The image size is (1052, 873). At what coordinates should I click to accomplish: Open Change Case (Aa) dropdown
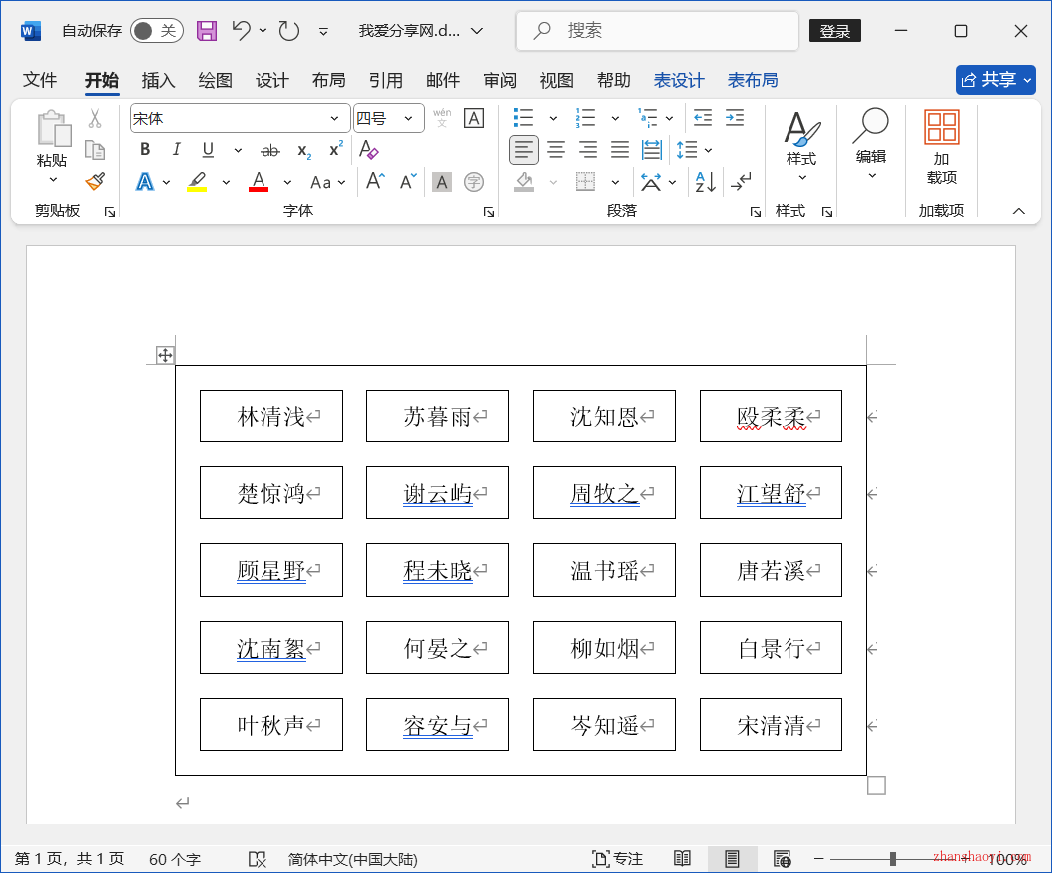[x=327, y=182]
